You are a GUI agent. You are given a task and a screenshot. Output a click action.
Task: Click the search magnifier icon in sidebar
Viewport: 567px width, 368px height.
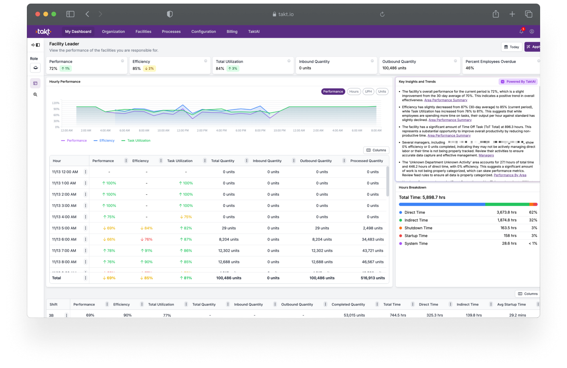[35, 94]
